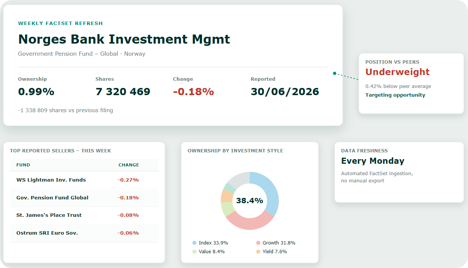Click the -0.27% change value
Viewport: 468px width, 268px height.
coord(128,180)
